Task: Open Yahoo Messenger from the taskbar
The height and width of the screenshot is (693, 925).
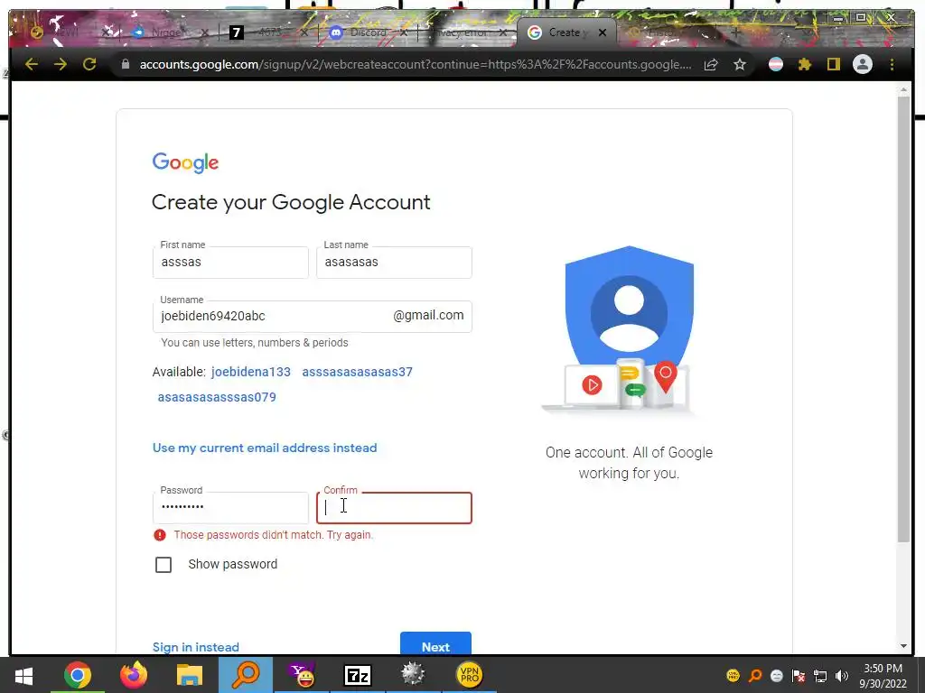Action: click(302, 675)
